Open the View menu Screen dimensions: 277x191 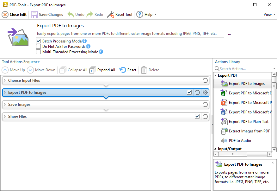[269, 15]
